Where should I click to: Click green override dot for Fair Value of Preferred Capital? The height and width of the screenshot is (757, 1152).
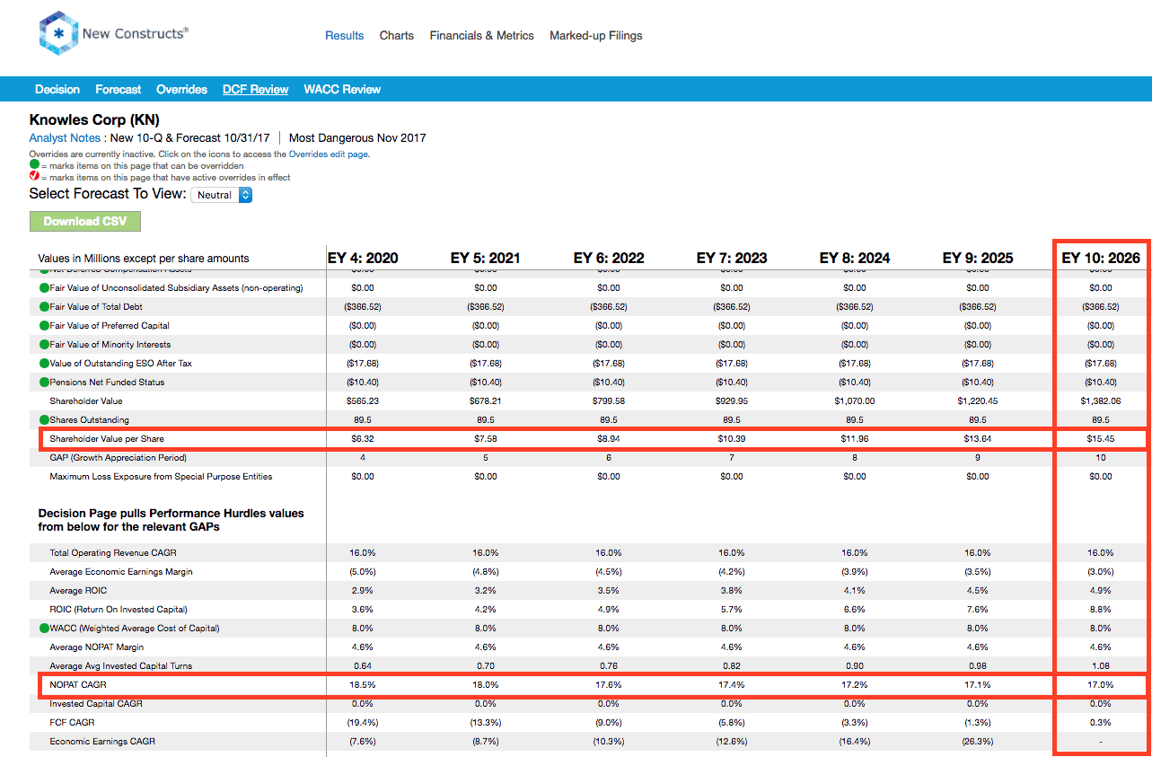[44, 326]
